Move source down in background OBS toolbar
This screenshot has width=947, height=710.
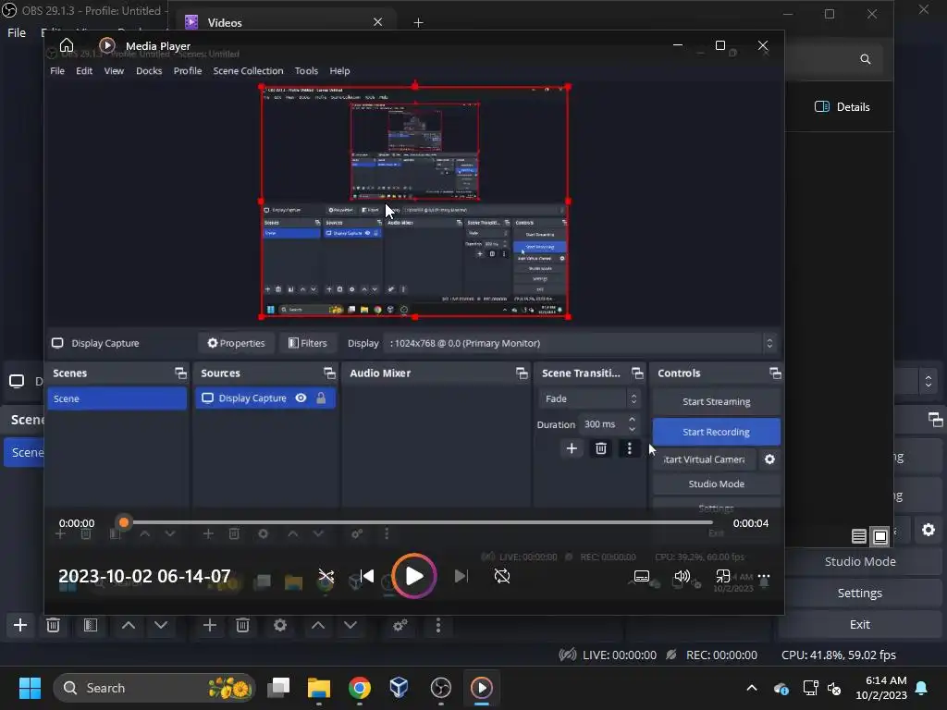(x=351, y=626)
